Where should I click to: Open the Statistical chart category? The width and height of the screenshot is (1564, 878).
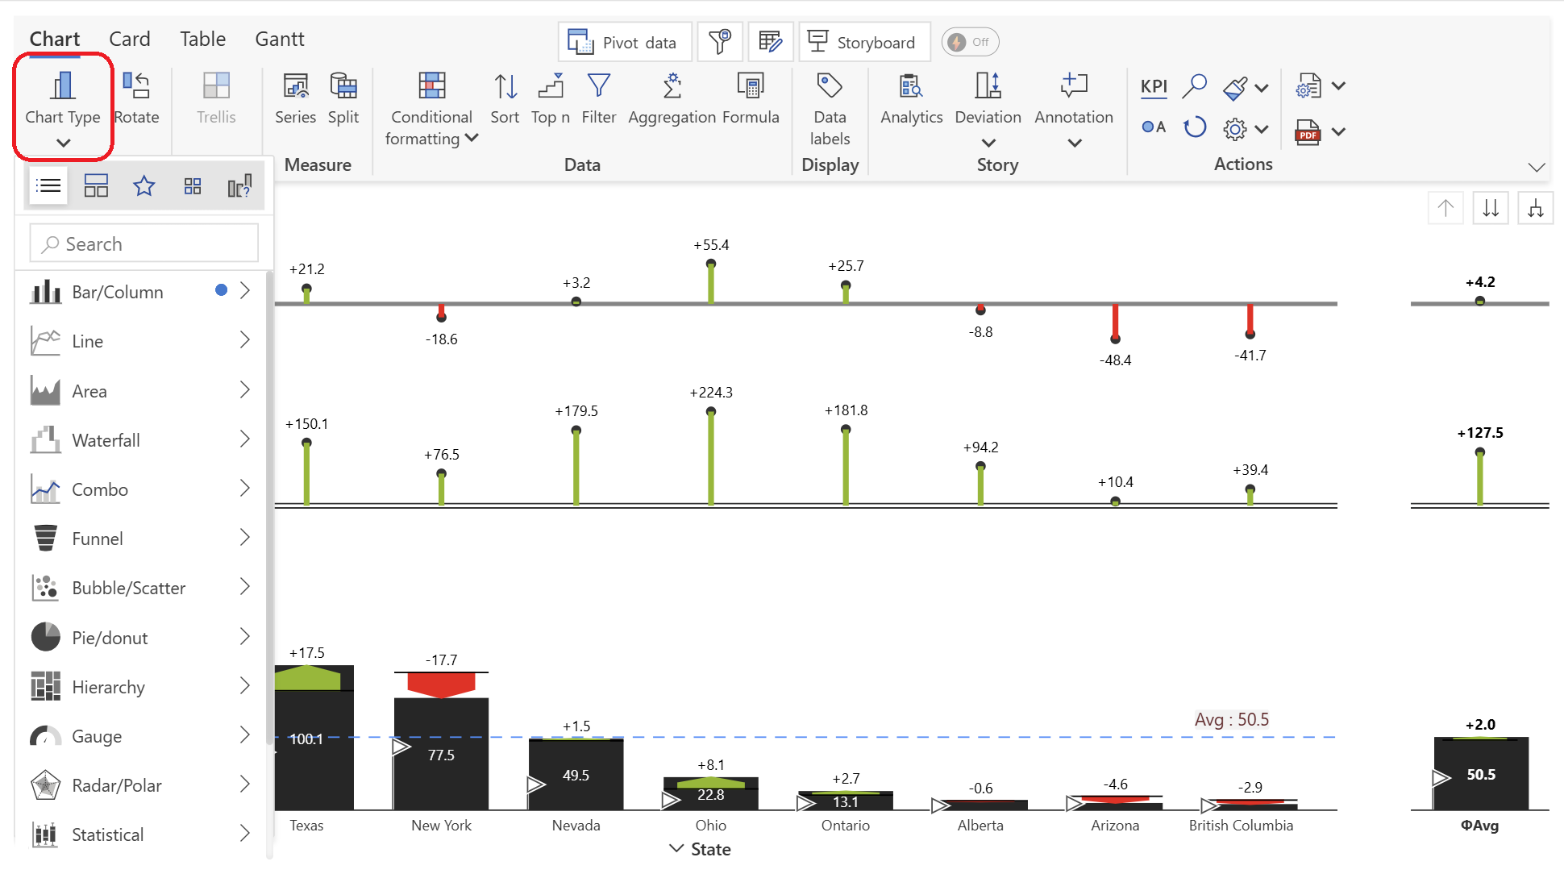pos(141,834)
